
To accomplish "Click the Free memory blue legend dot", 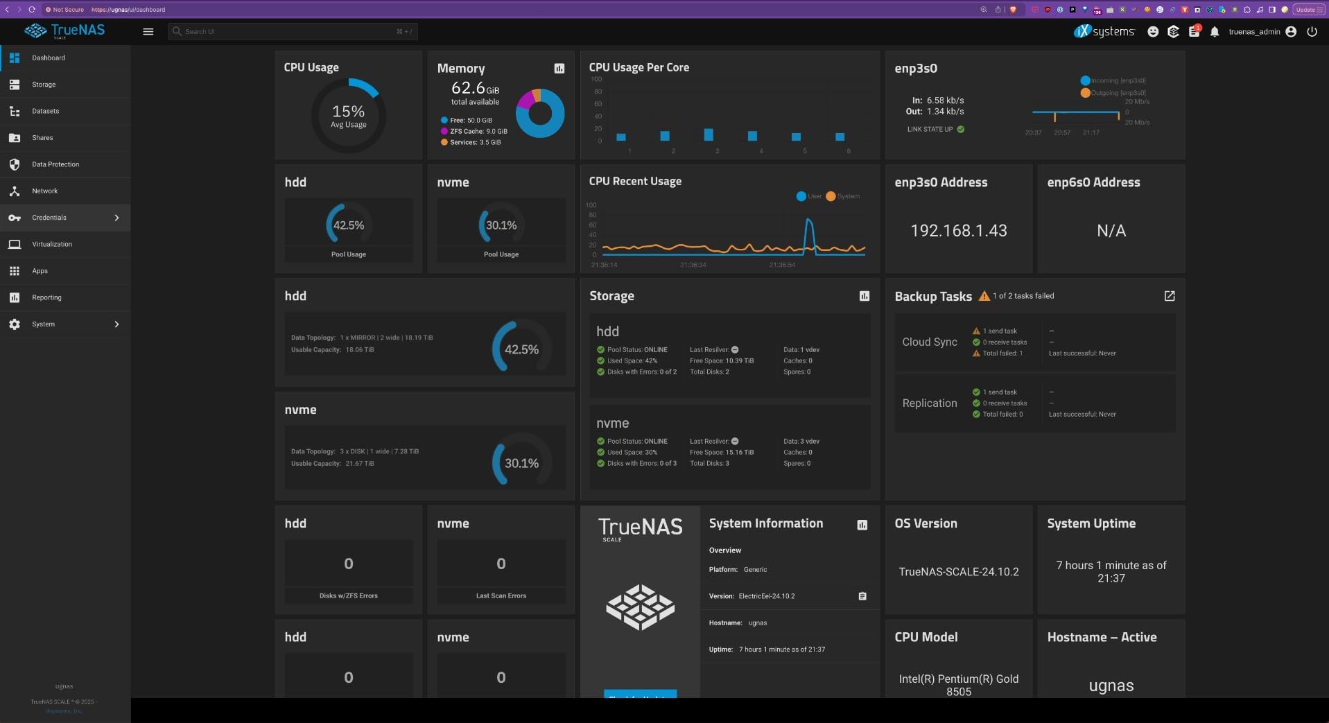I will tap(444, 121).
